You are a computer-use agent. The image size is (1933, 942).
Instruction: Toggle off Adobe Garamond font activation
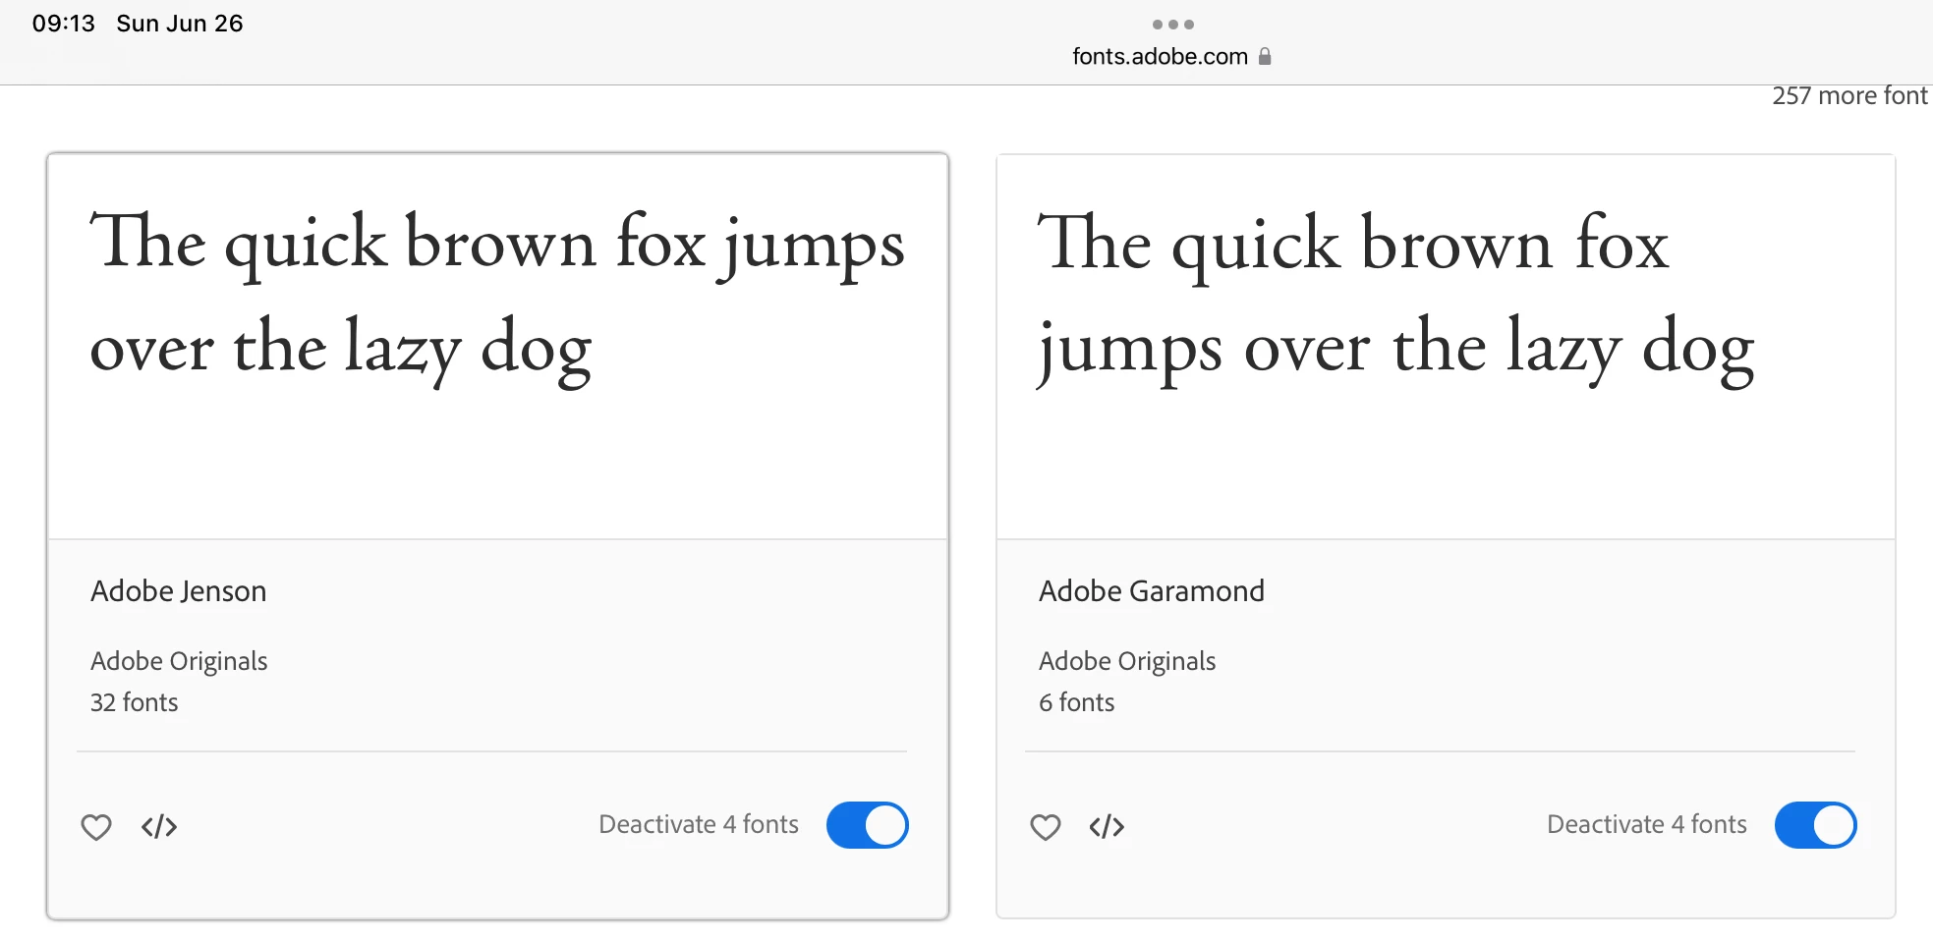[x=1816, y=825]
